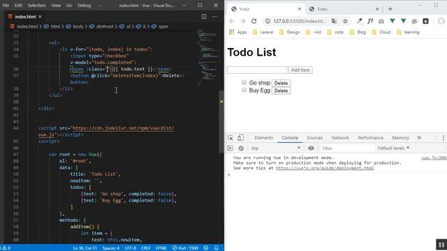Open the vue.js source link in console
The height and width of the screenshot is (251, 447).
click(x=434, y=158)
